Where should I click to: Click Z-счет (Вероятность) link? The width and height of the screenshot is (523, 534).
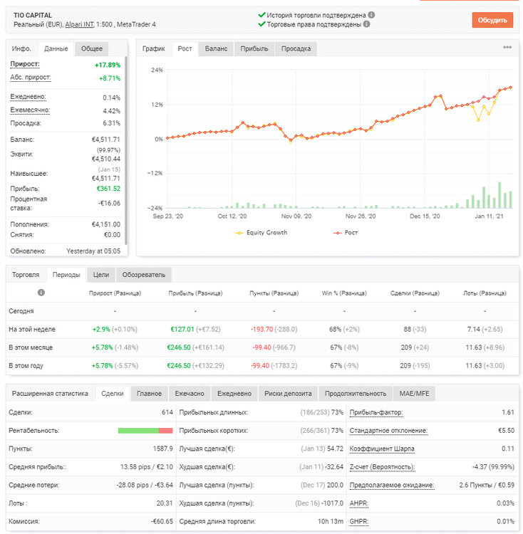[383, 467]
